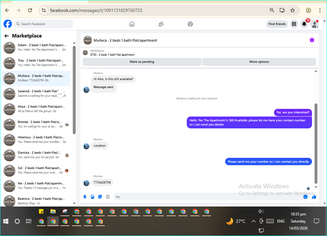Go back in browser history
The width and height of the screenshot is (327, 236).
[7, 10]
